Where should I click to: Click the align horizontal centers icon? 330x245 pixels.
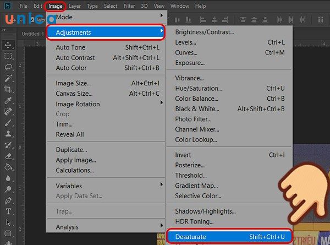(214, 20)
